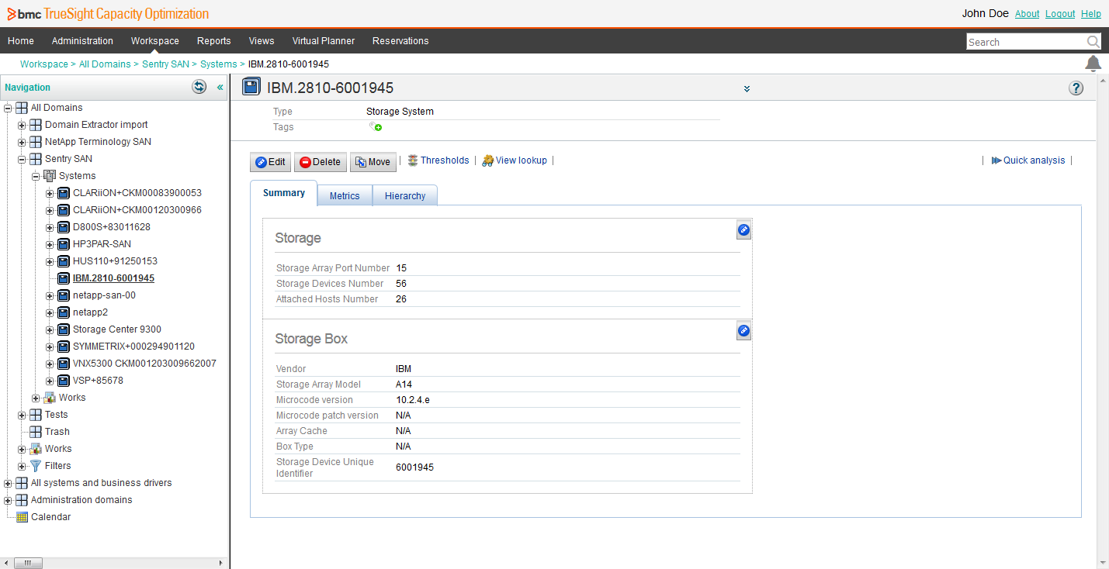Expand CLARiiON+CKM00083900053 node
The height and width of the screenshot is (569, 1109).
(x=50, y=193)
